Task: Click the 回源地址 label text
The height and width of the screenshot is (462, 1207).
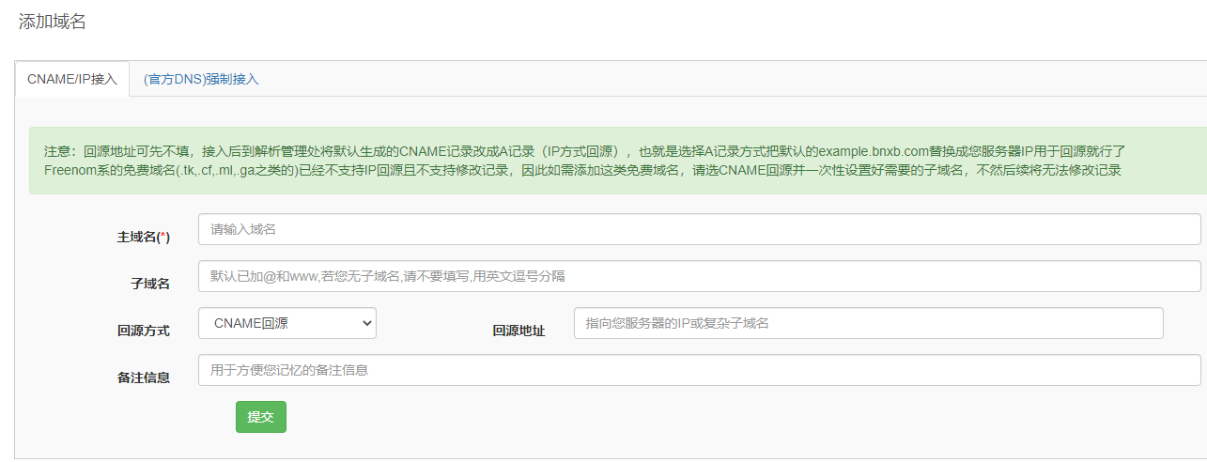Action: [518, 331]
